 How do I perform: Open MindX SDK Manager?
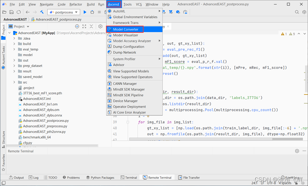pos(134,89)
